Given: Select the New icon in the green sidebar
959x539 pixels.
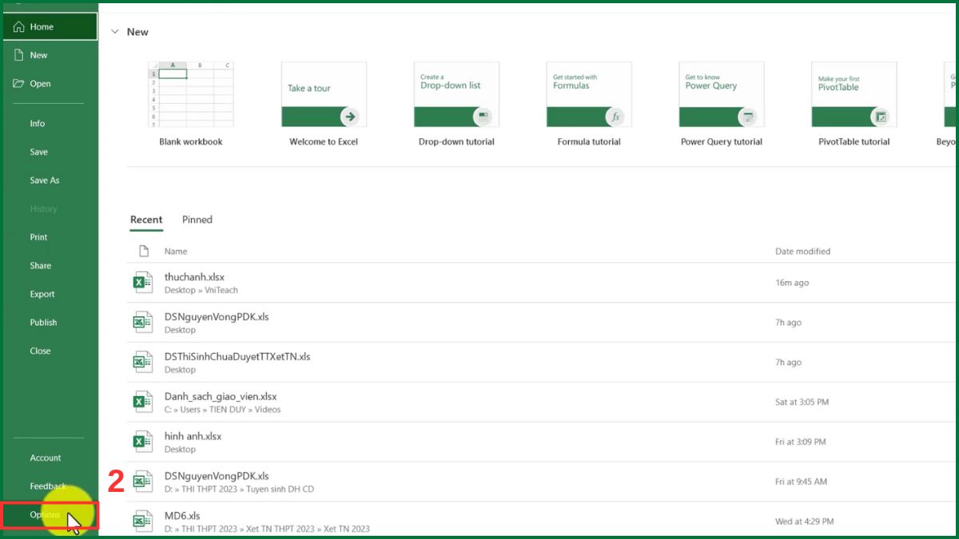Looking at the screenshot, I should 19,54.
